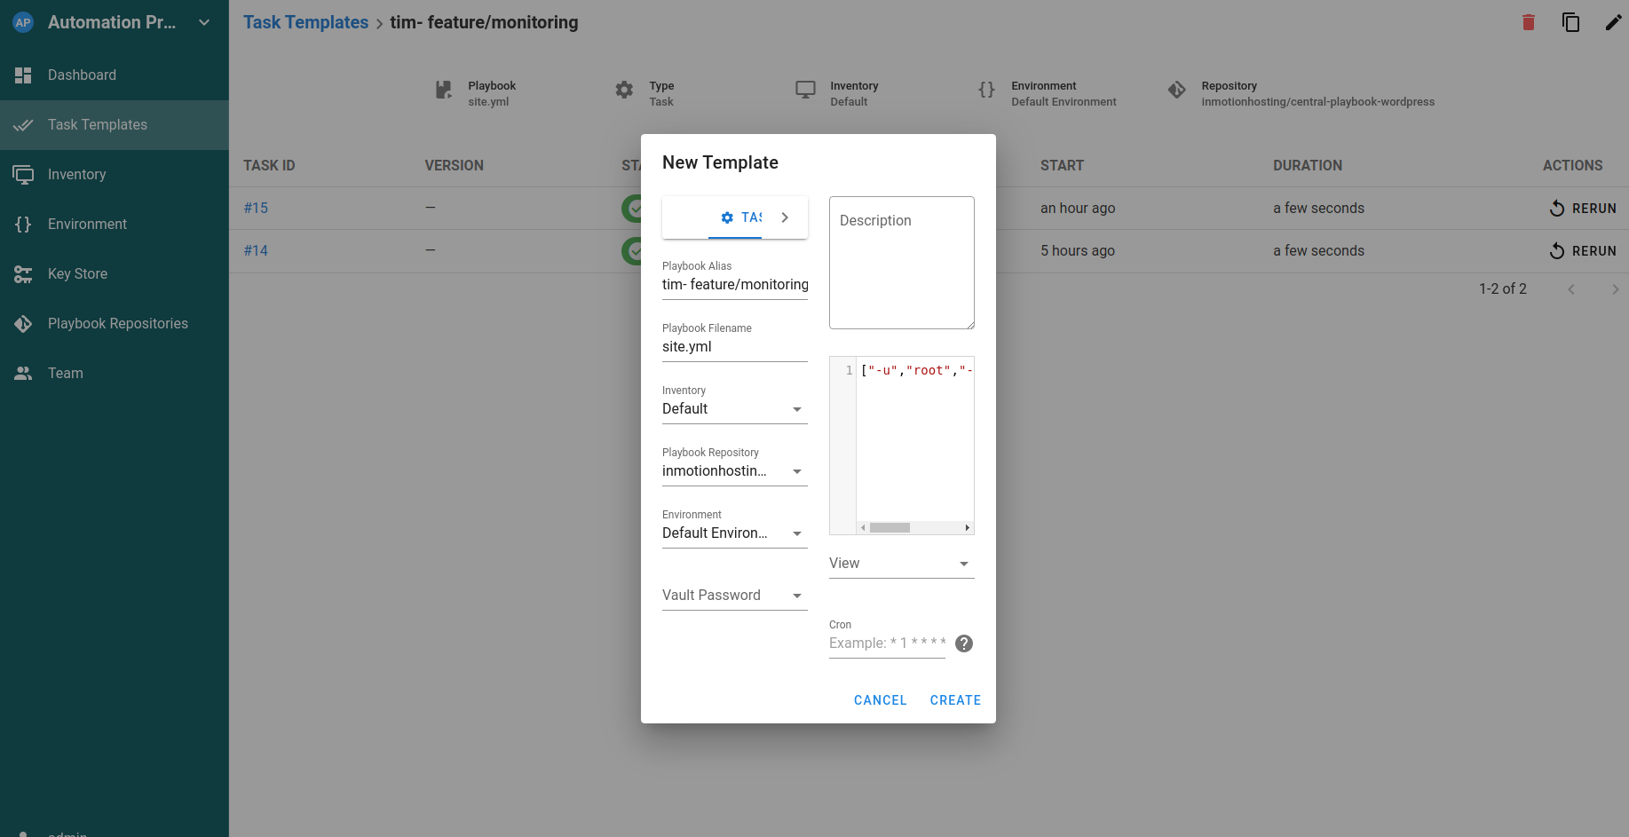Open the Team section
The image size is (1629, 837).
(x=64, y=373)
